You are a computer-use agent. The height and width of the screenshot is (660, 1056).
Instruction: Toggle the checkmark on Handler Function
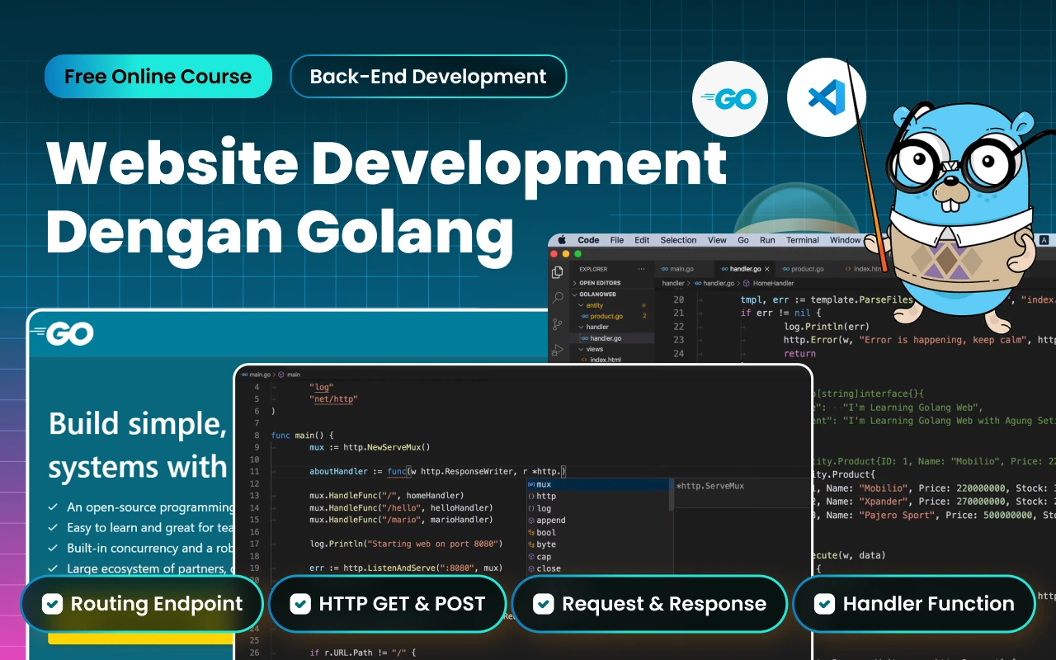click(824, 604)
